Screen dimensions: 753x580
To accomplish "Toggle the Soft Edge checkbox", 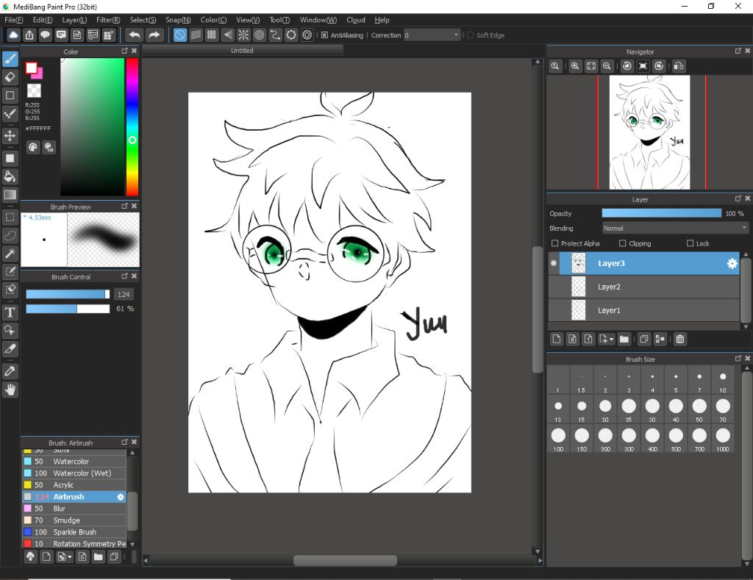I will click(470, 35).
